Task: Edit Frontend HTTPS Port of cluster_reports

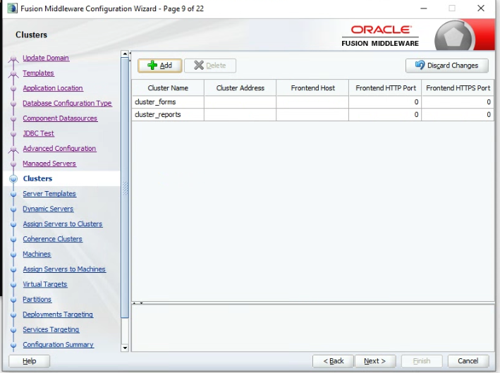Action: (458, 114)
